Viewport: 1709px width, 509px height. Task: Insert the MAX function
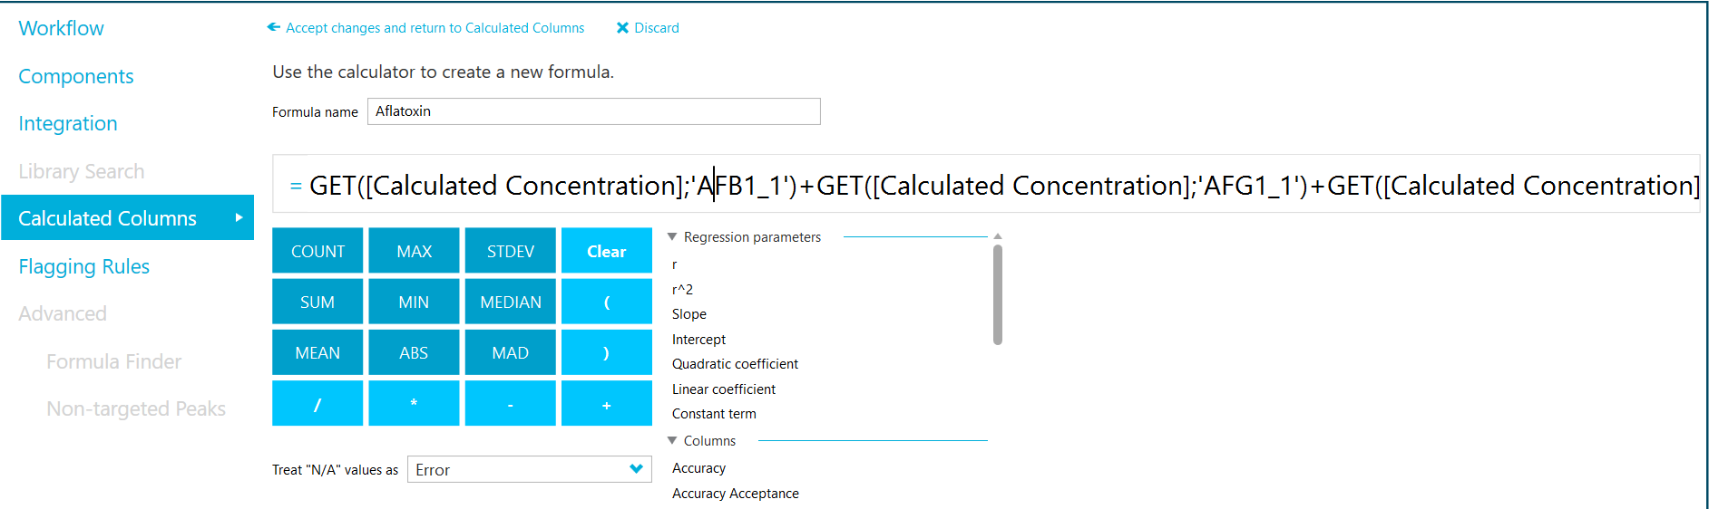[414, 251]
